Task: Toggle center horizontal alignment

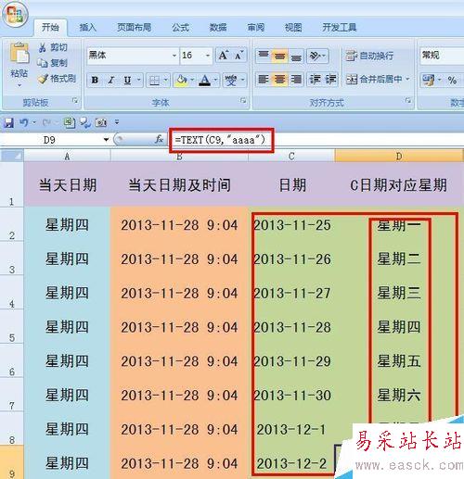Action: point(279,80)
